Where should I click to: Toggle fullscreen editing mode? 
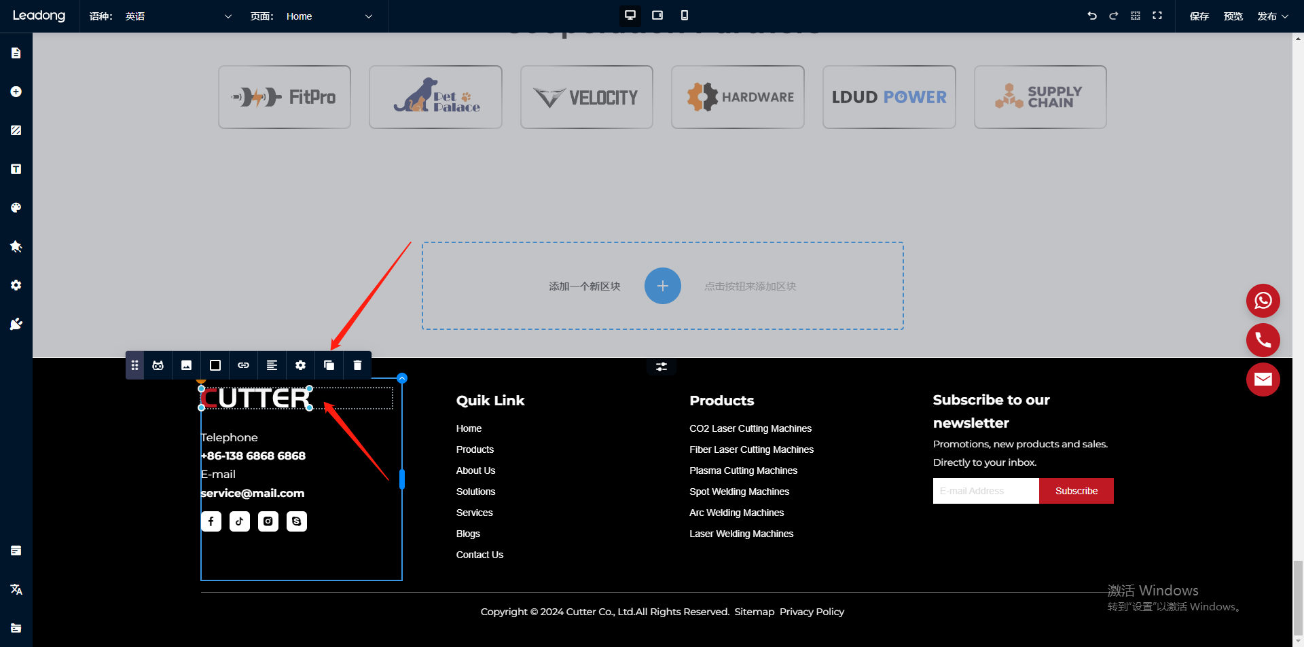click(x=1157, y=16)
